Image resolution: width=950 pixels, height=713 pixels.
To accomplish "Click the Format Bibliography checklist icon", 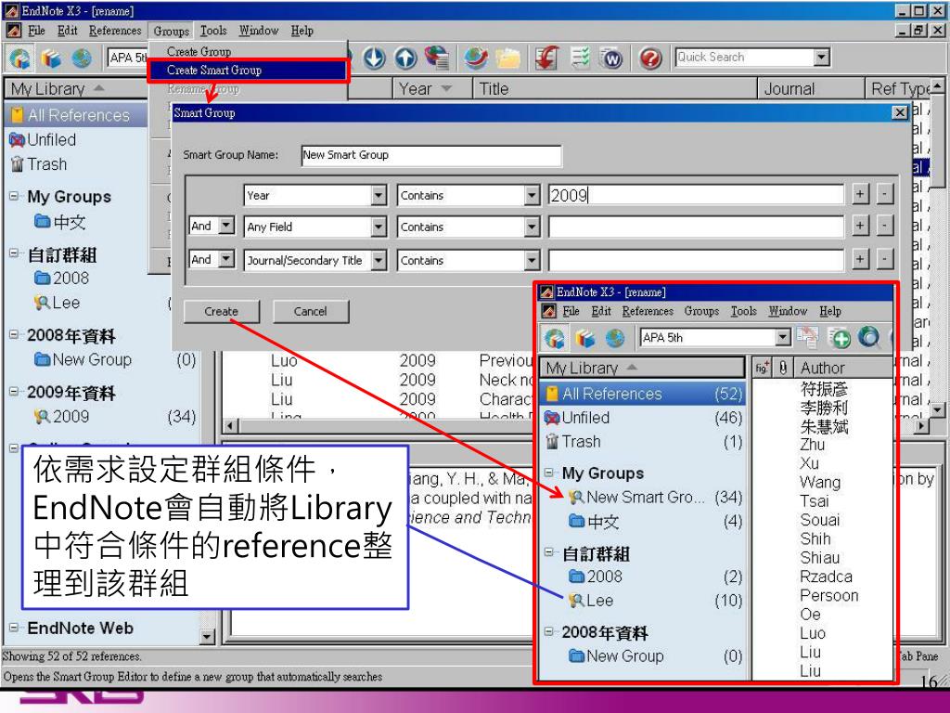I will point(580,58).
